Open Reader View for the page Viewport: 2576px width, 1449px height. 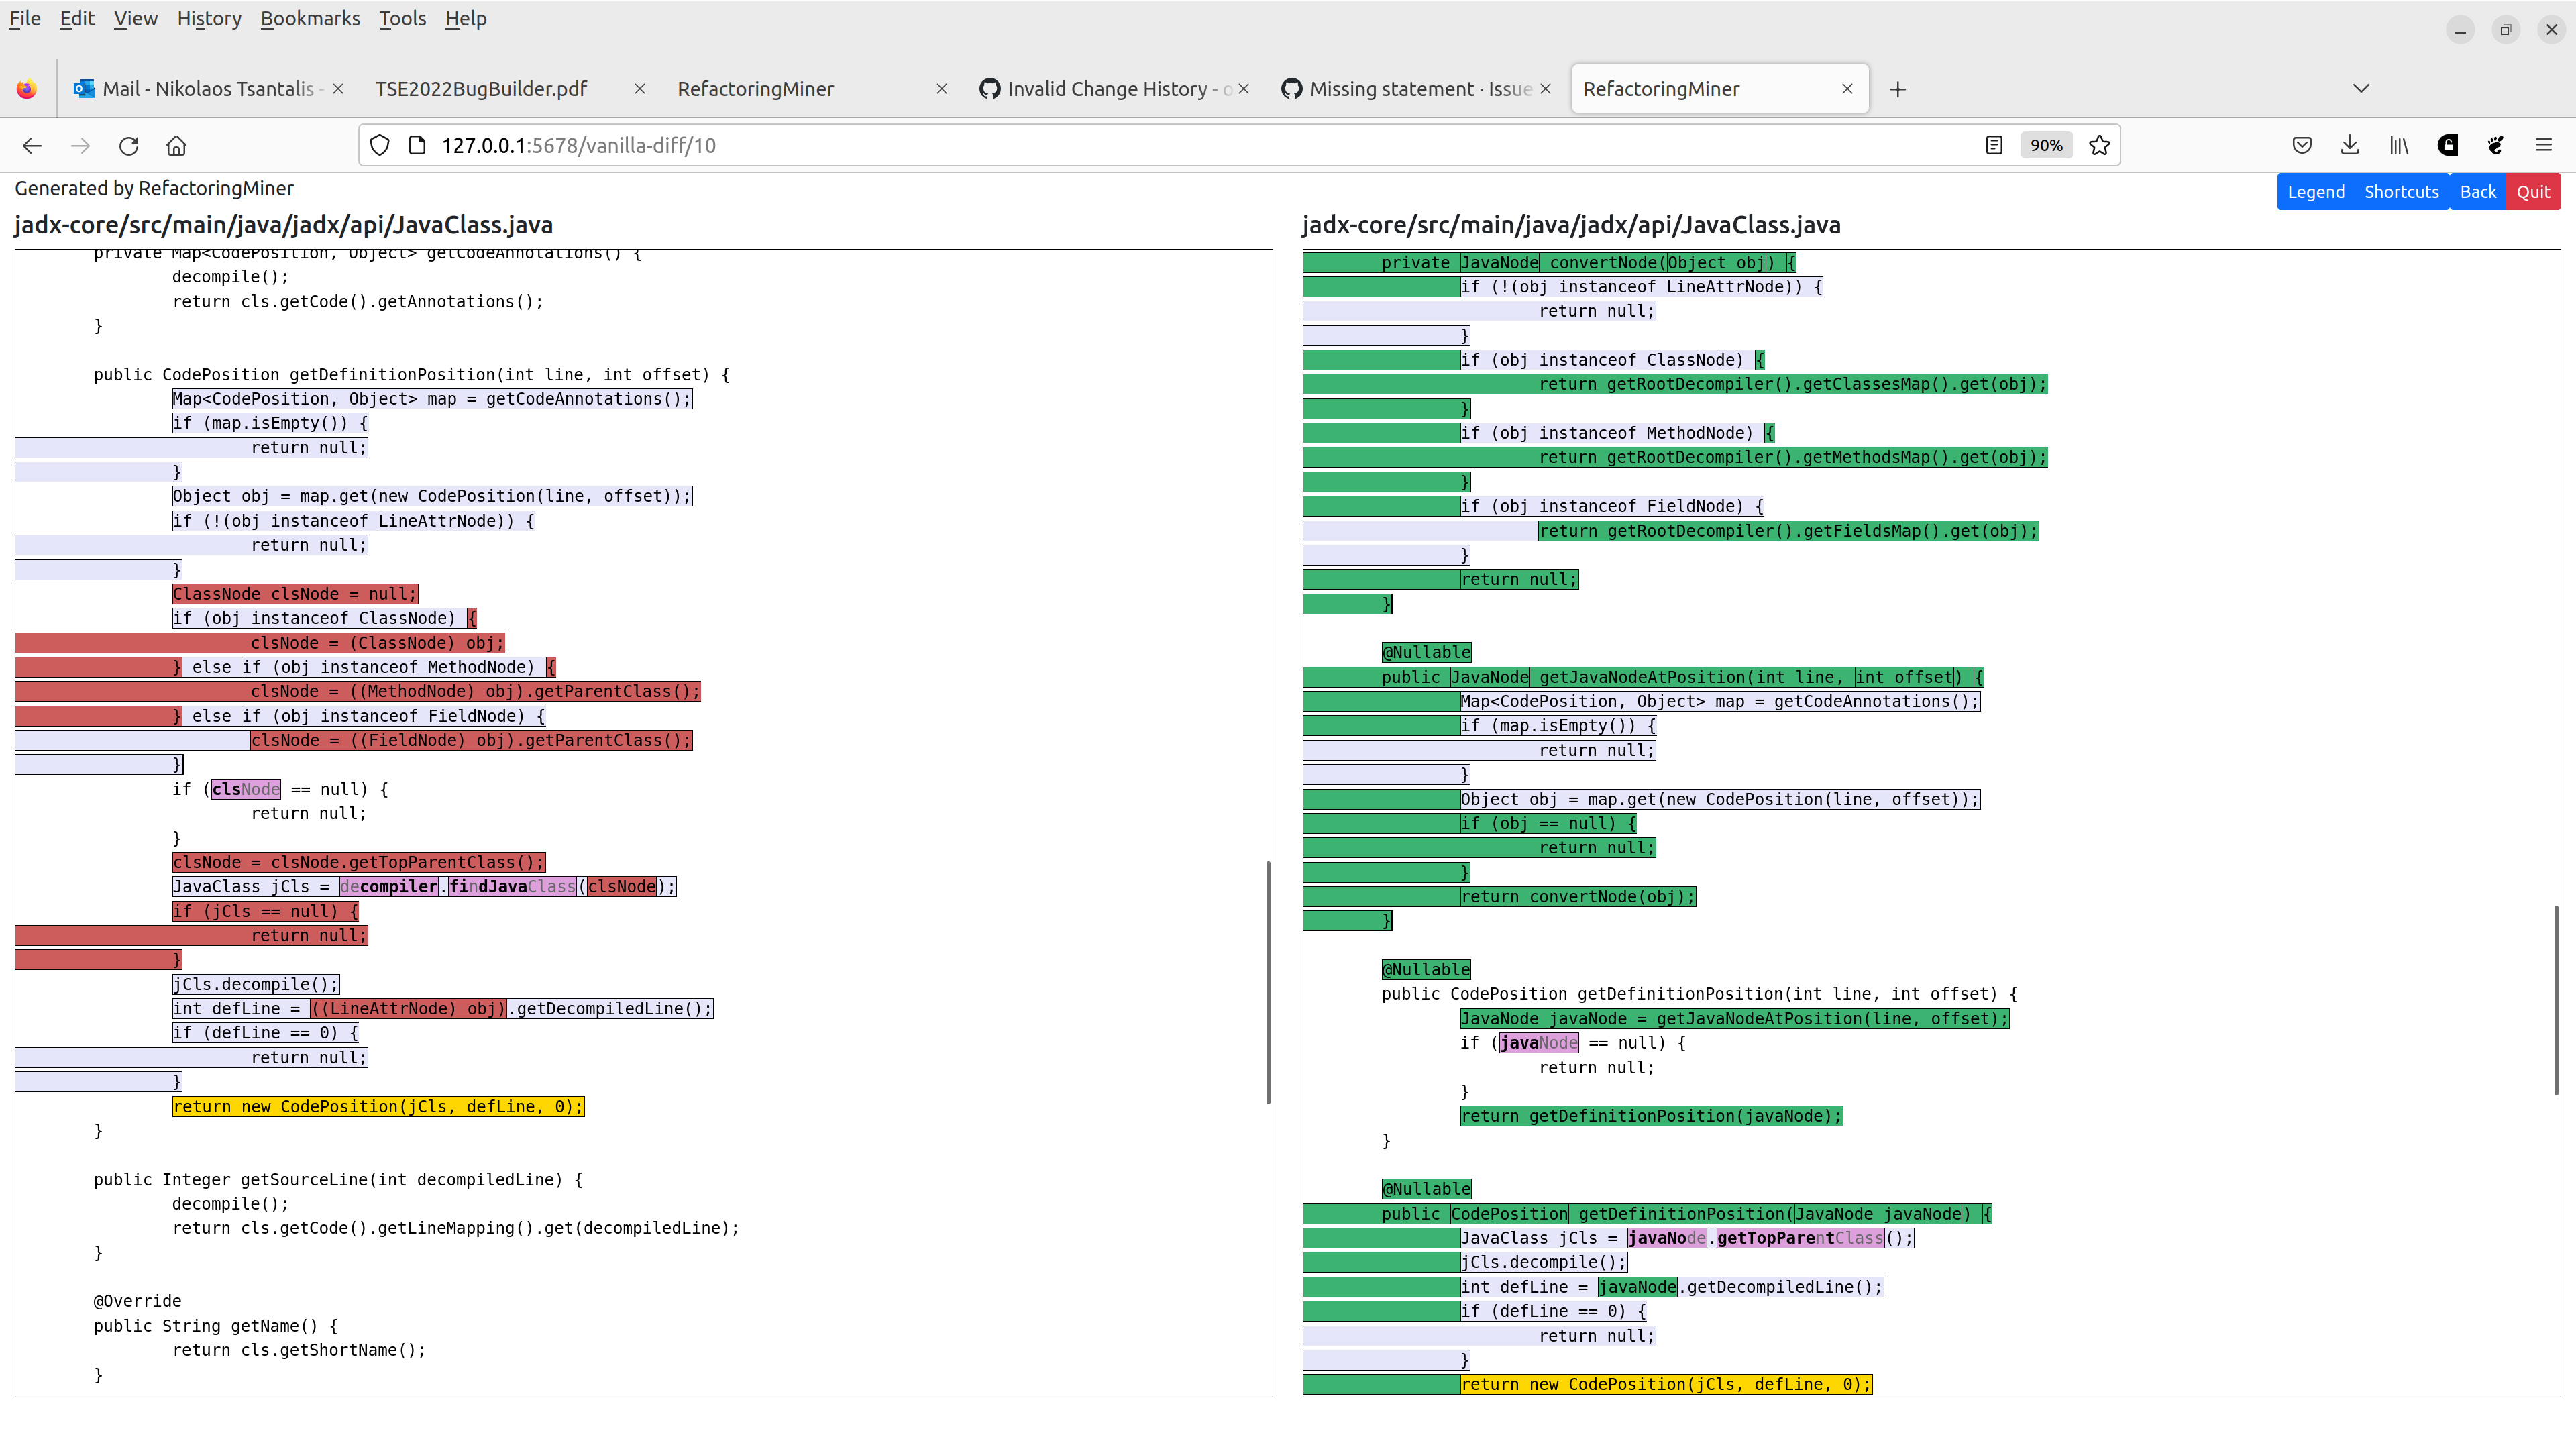1994,145
